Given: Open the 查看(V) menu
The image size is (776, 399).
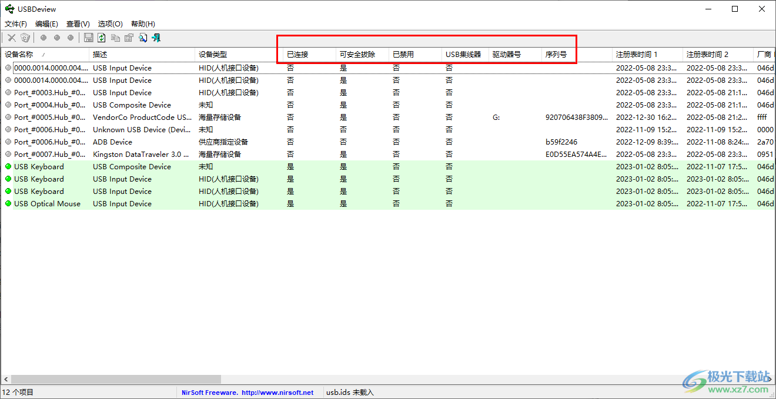Looking at the screenshot, I should click(78, 24).
